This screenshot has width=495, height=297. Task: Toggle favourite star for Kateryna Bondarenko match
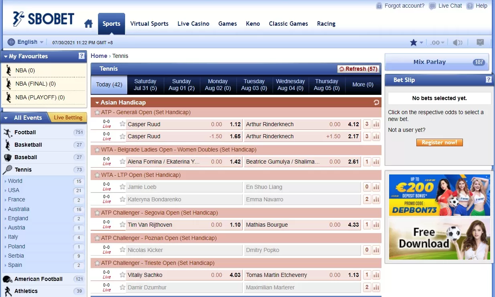(122, 199)
